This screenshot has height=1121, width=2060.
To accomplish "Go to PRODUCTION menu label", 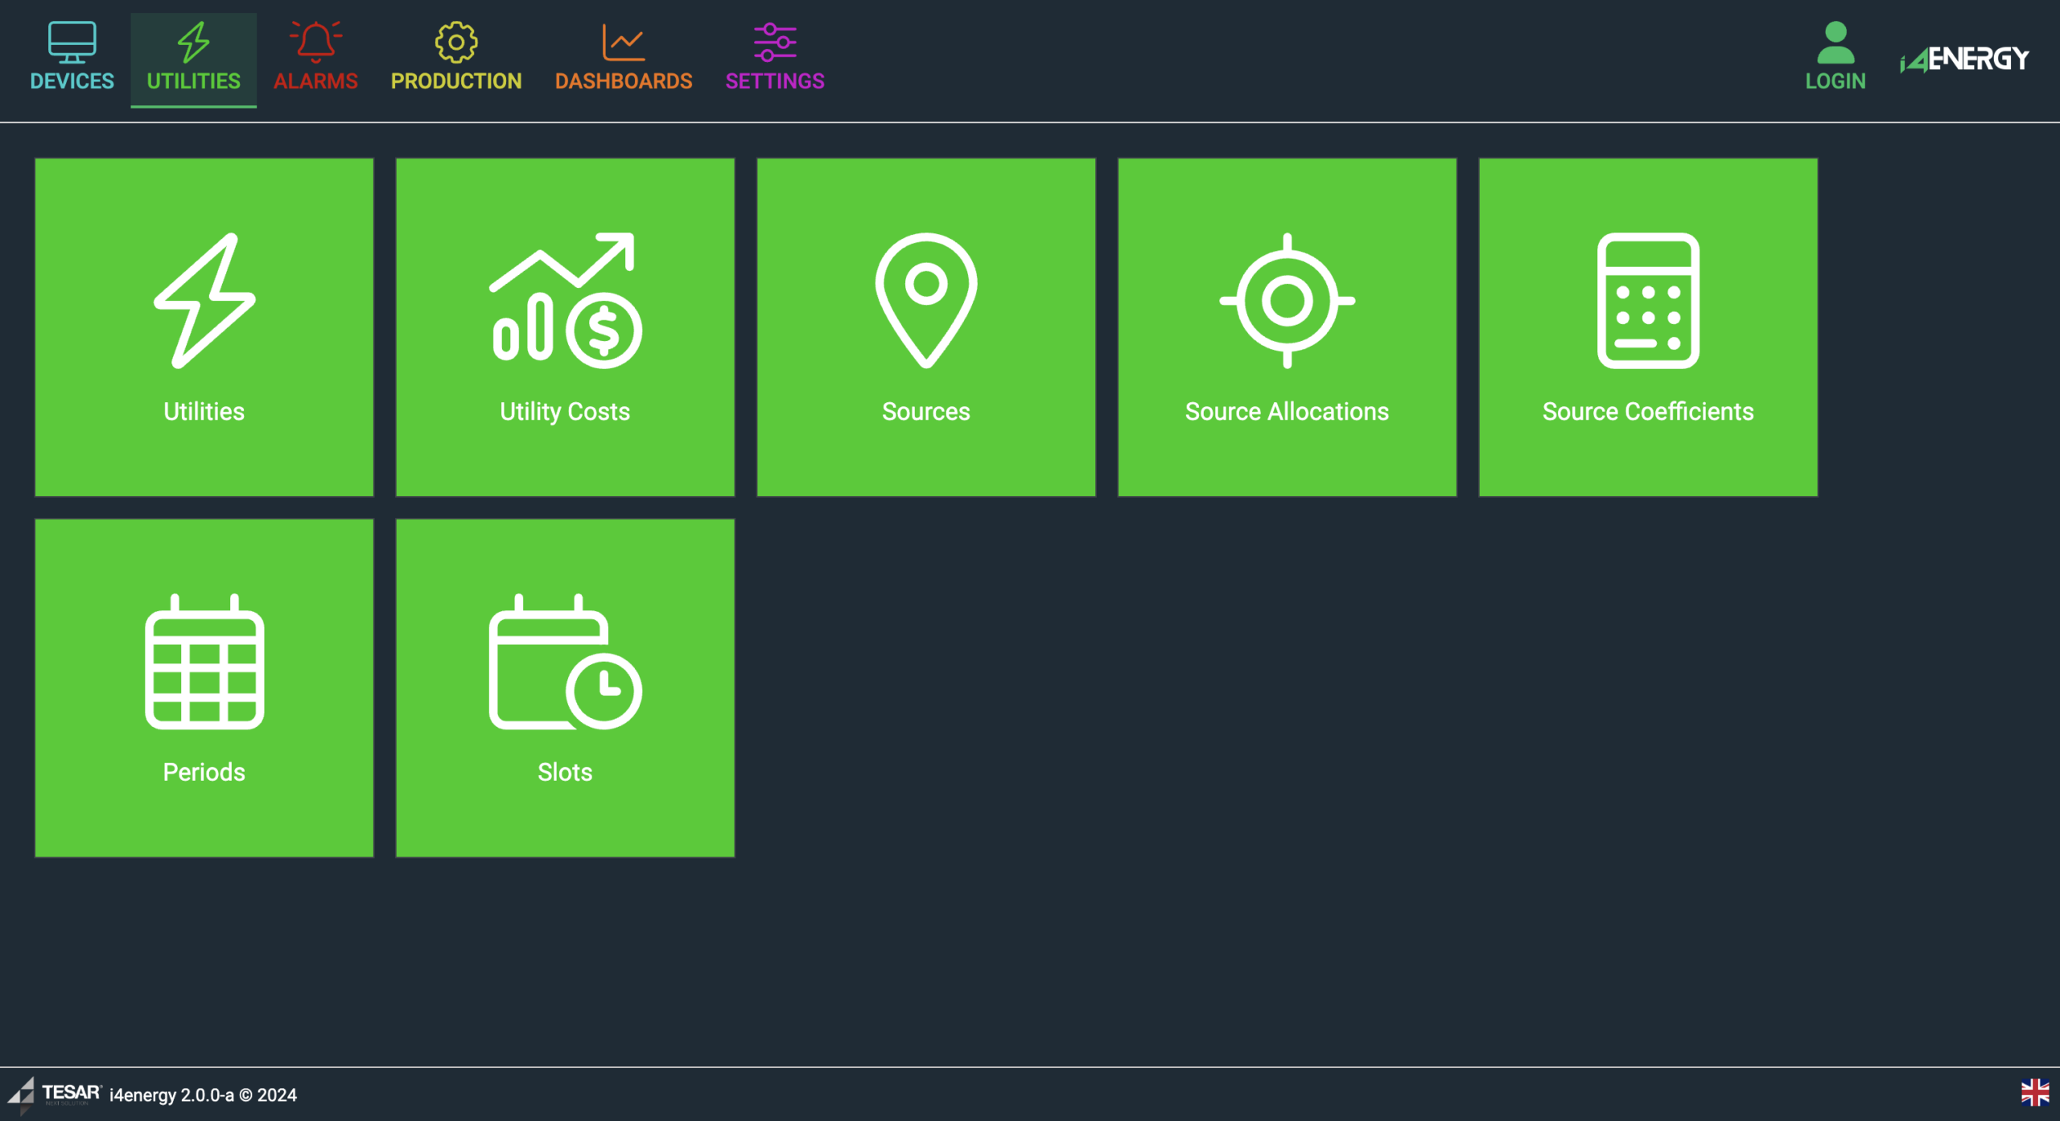I will pos(456,81).
